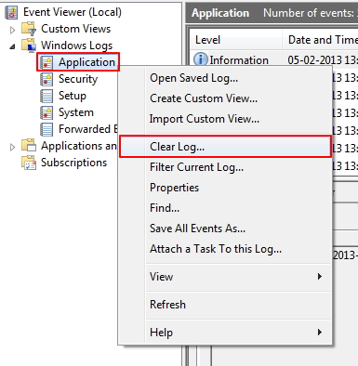This screenshot has width=358, height=366.
Task: Select the Security log label
Action: point(78,79)
